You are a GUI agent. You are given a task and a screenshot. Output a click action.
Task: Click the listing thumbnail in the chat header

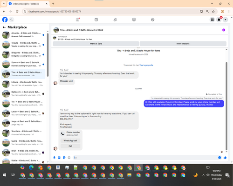click(x=56, y=30)
